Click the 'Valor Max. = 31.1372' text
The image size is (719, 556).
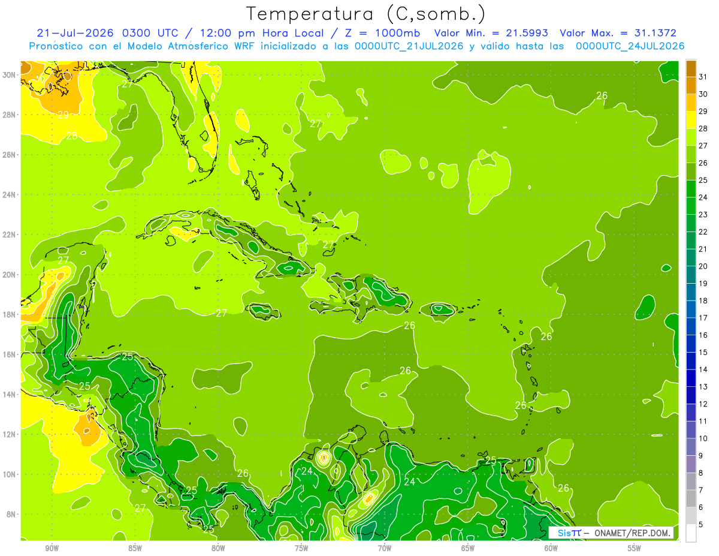[620, 33]
